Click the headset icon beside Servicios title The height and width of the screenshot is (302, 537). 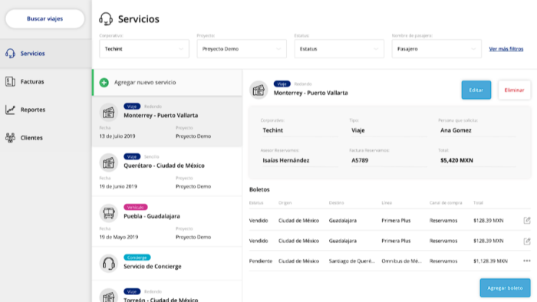pyautogui.click(x=106, y=19)
